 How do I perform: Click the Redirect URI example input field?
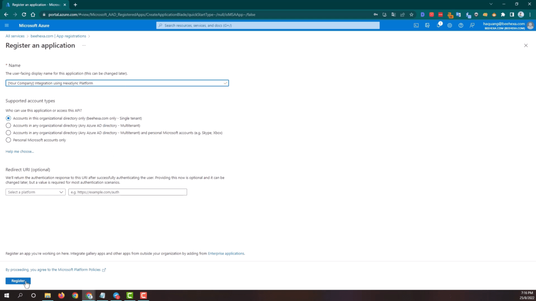point(127,192)
